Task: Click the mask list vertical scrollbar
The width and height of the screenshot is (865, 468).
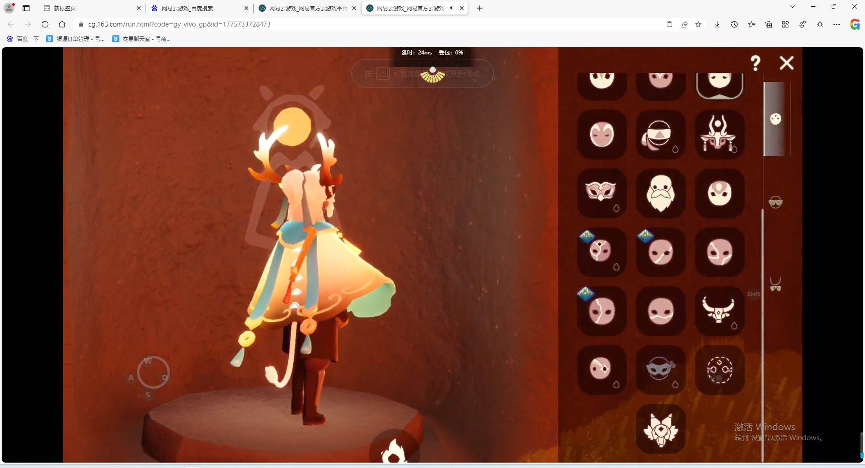Action: (x=762, y=335)
